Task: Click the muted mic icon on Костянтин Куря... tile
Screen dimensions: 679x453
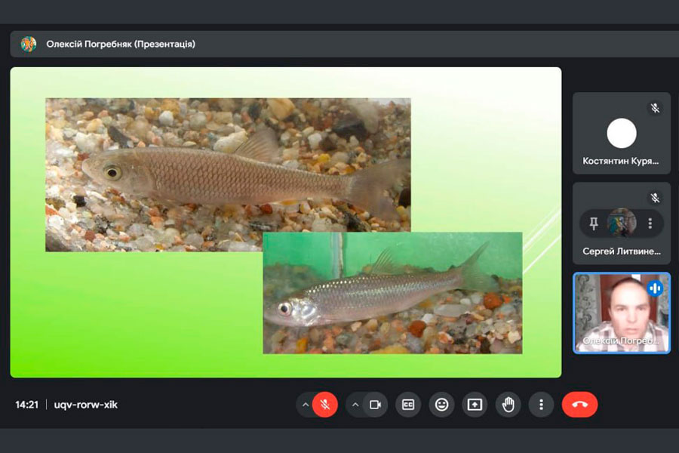Action: pyautogui.click(x=655, y=108)
